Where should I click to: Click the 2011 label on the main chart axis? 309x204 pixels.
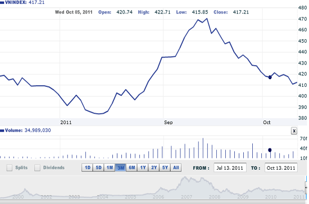(66, 122)
